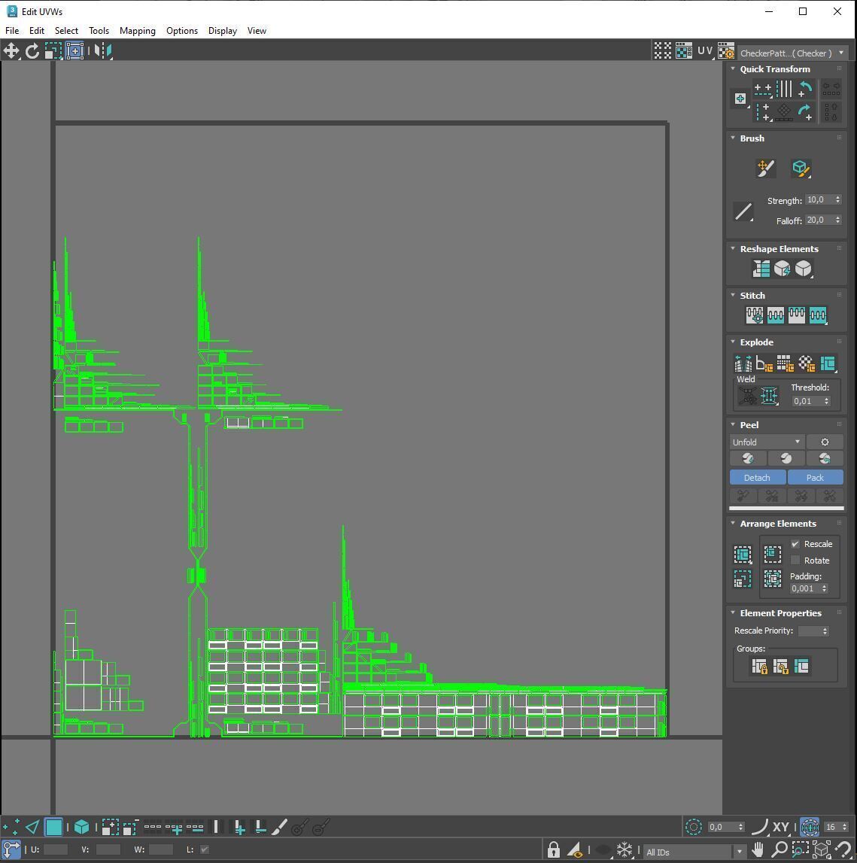This screenshot has width=857, height=863.
Task: Switch to Vertex subobject mode
Action: click(11, 827)
